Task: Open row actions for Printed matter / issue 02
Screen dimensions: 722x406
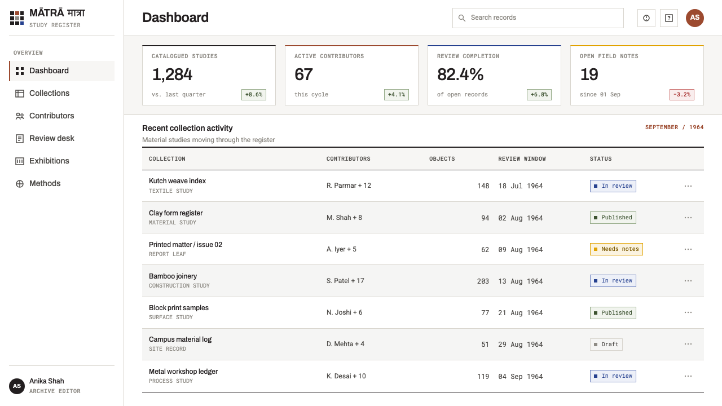Action: click(688, 249)
